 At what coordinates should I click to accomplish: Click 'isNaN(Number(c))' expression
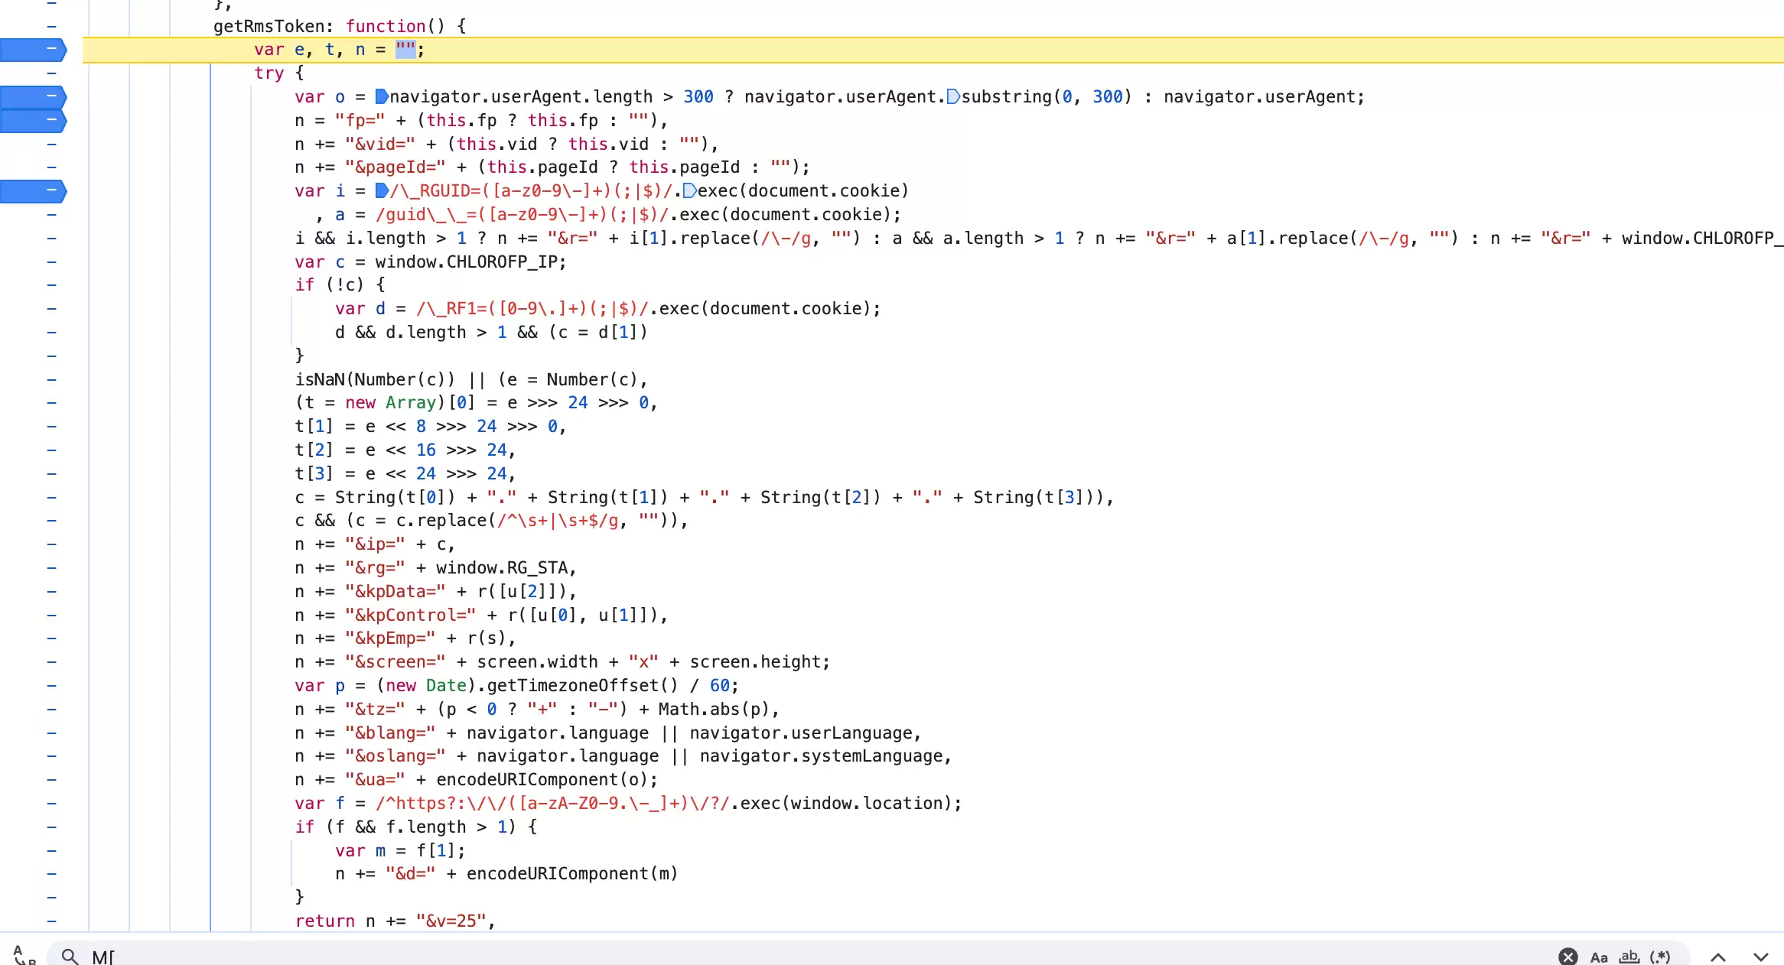(375, 379)
